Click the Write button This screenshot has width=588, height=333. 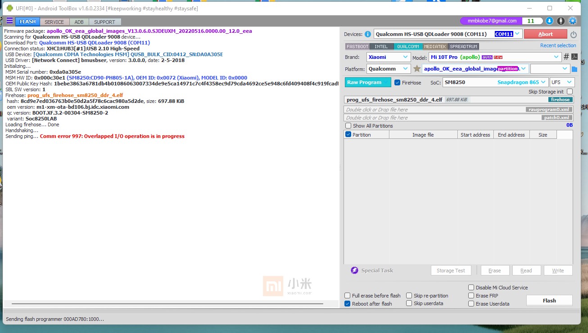click(x=558, y=271)
